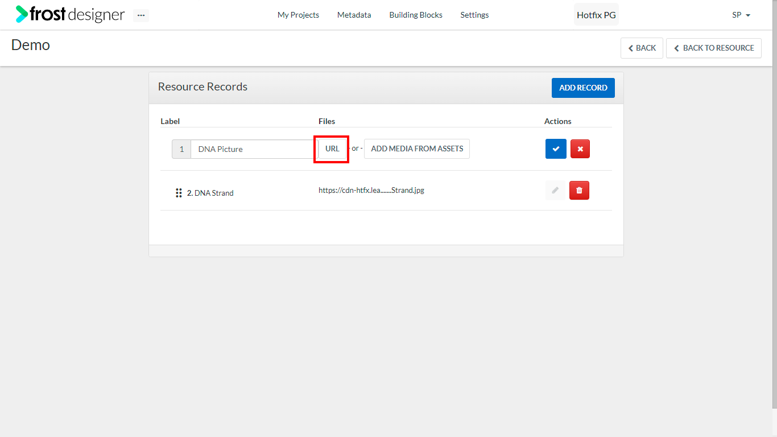Screen dimensions: 777x437
Task: Click the Frost Designer logo
Action: (70, 15)
